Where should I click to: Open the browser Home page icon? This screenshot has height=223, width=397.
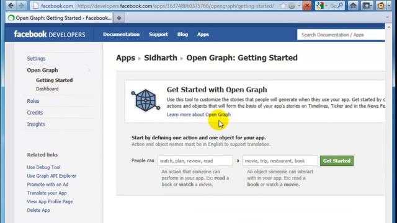click(353, 6)
